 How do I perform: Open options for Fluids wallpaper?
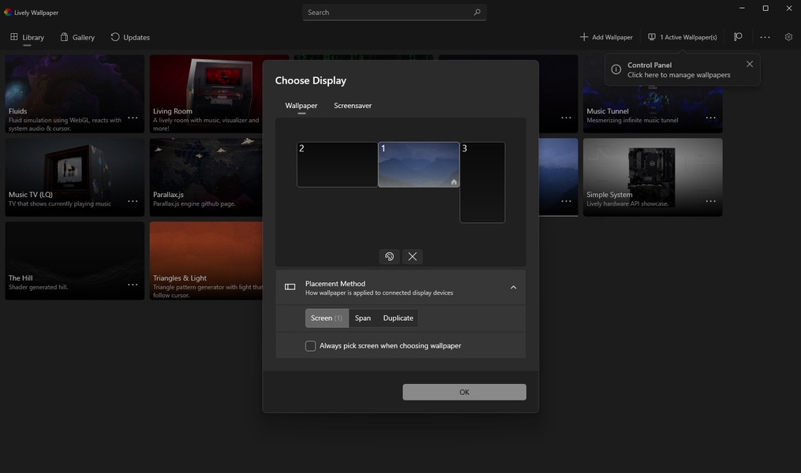pos(133,117)
